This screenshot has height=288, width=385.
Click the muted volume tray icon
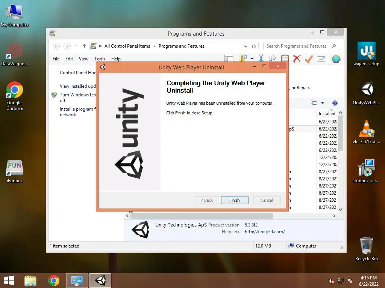331,280
